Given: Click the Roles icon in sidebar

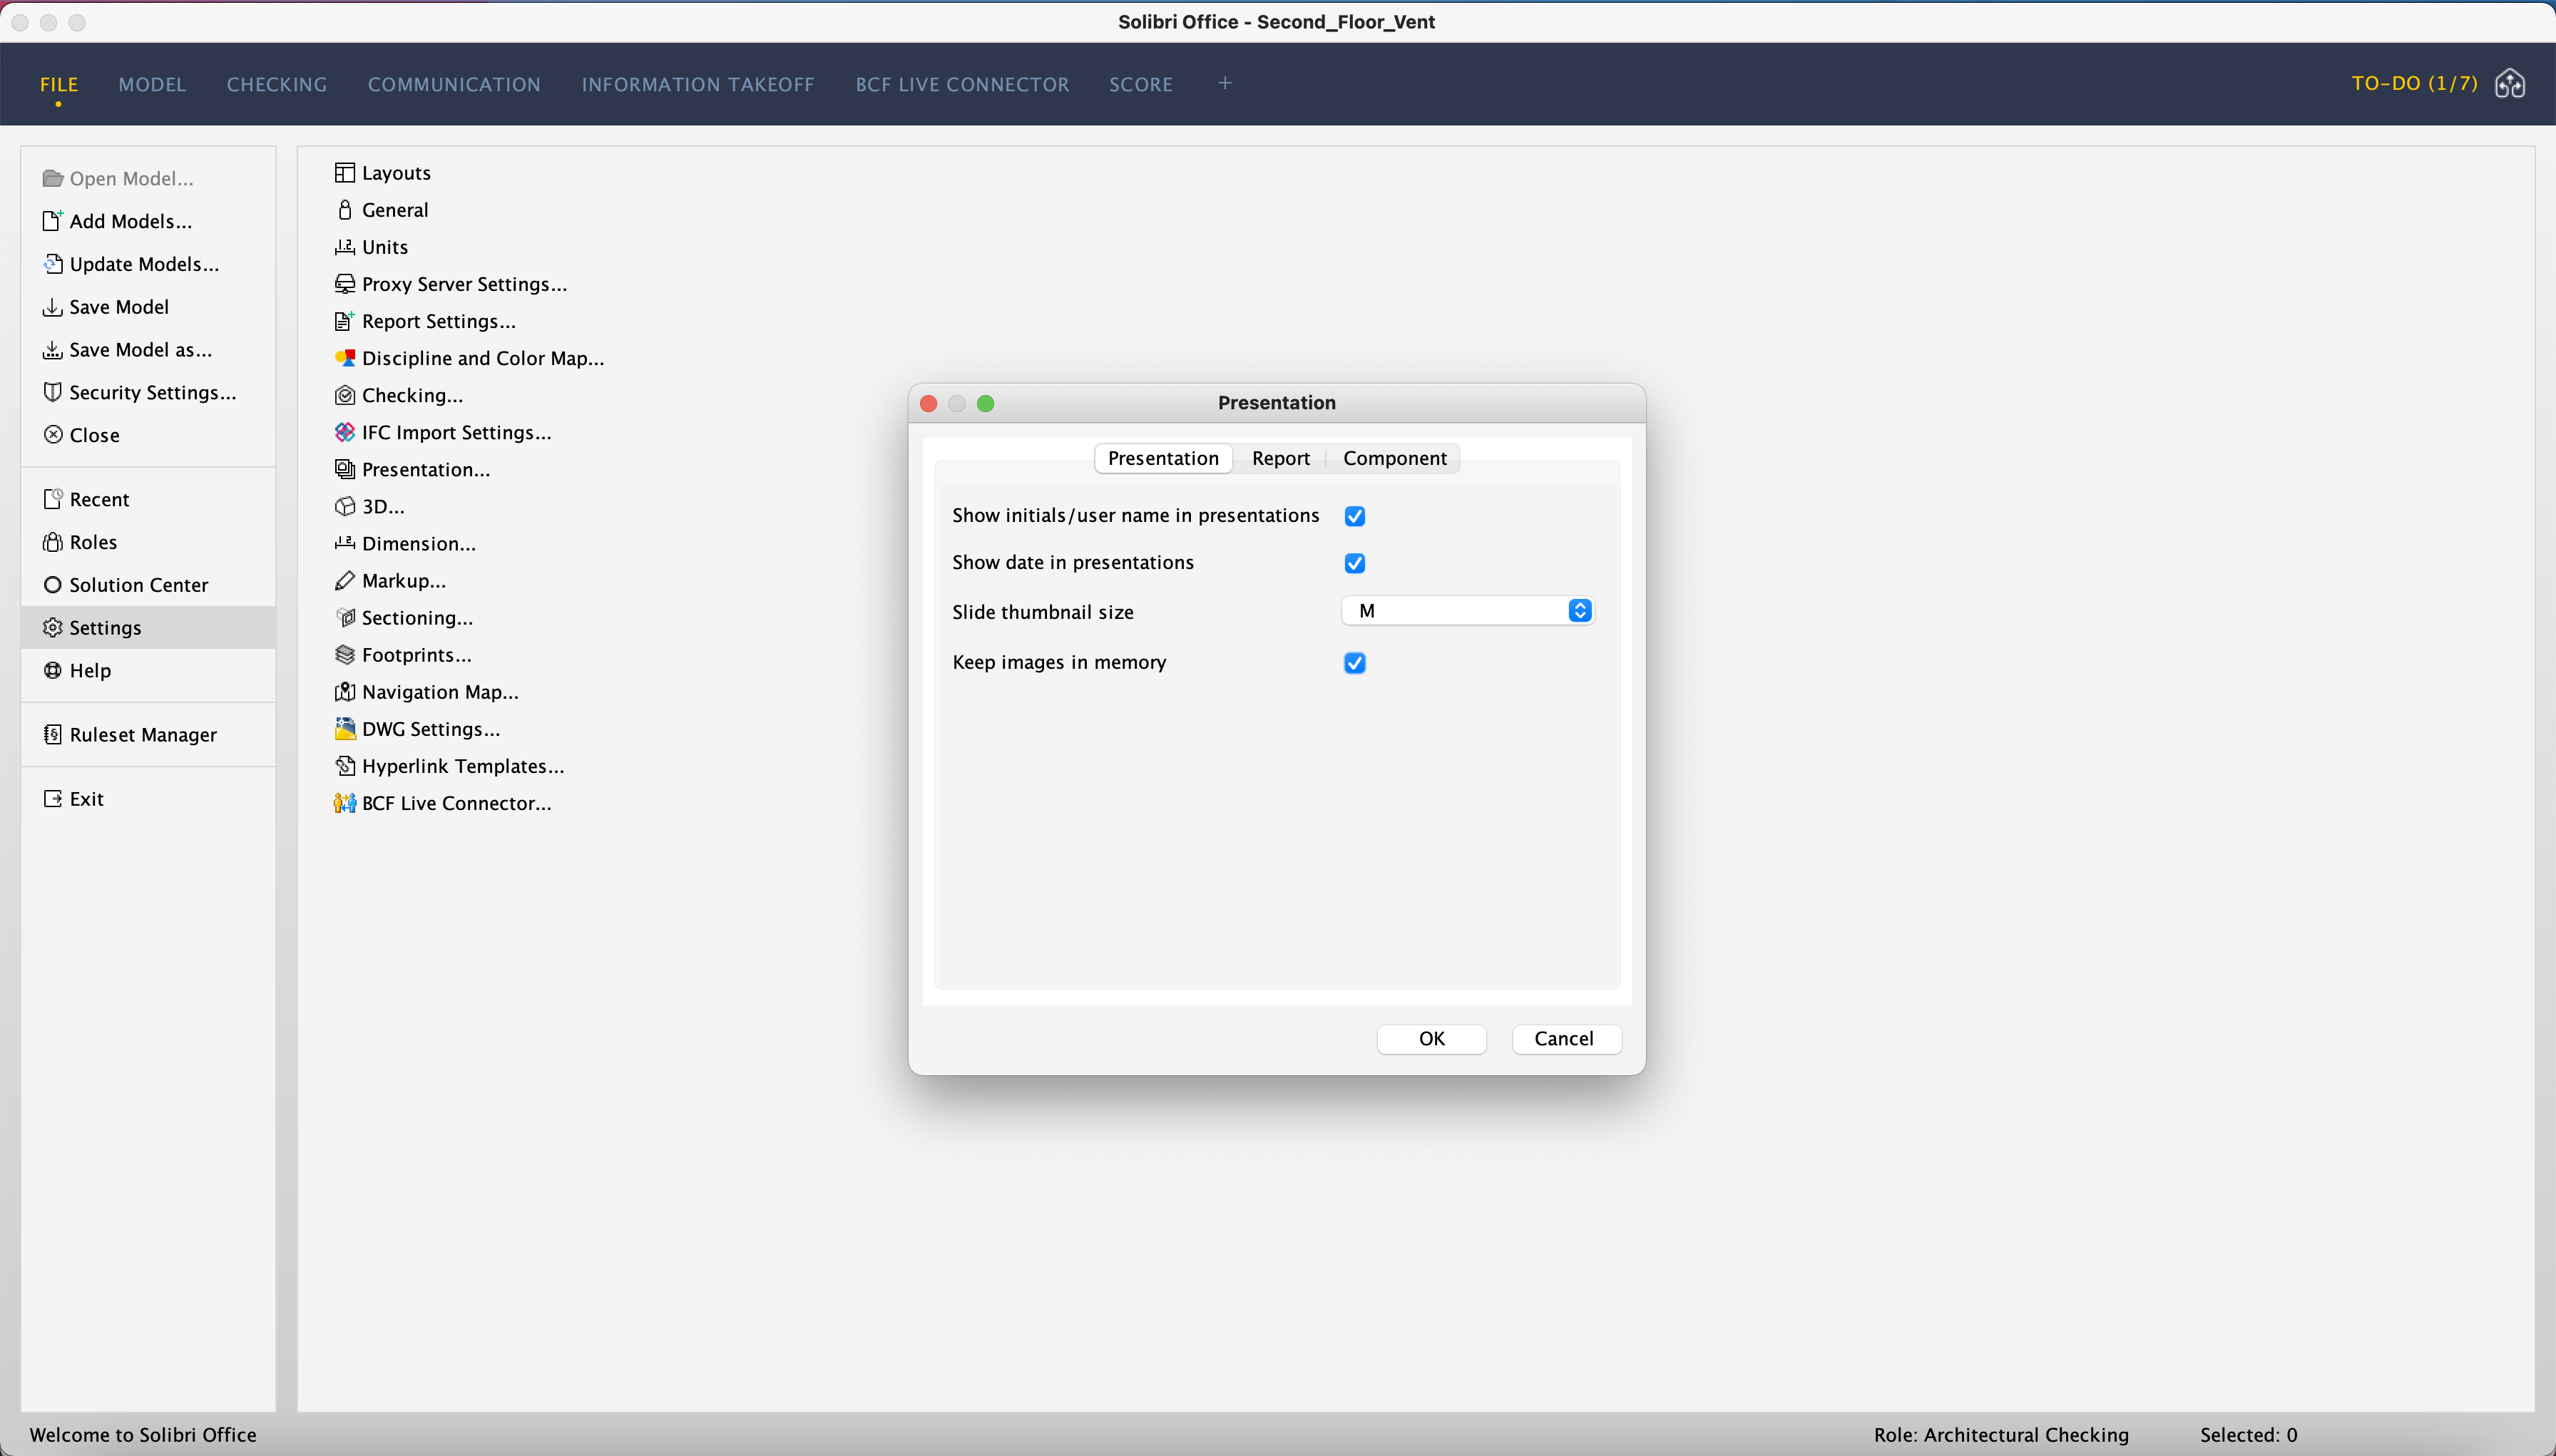Looking at the screenshot, I should coord(52,542).
